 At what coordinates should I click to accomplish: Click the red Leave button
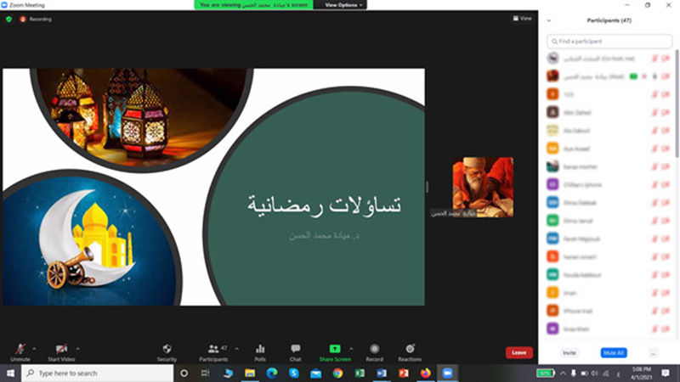[x=518, y=352]
